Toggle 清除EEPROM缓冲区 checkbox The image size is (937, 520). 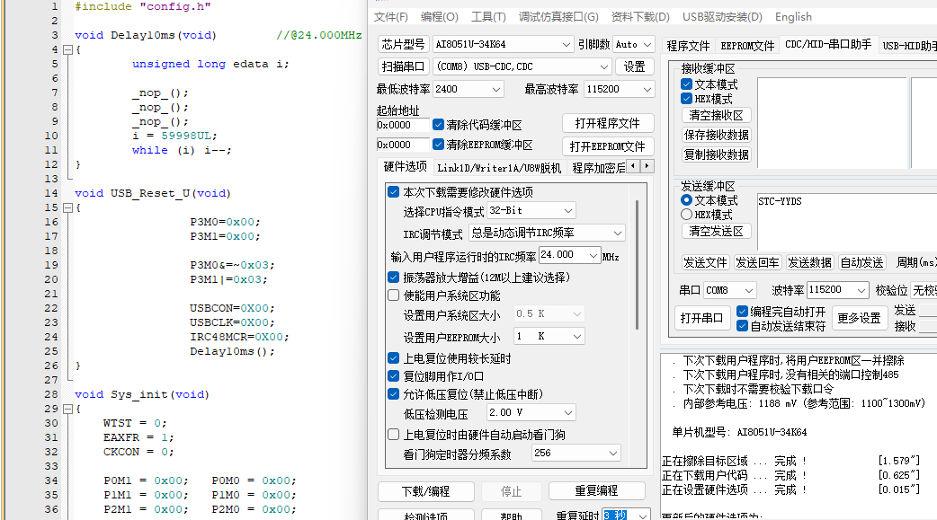tap(438, 145)
